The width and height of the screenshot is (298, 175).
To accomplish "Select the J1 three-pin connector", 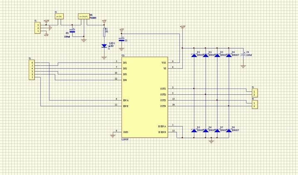I will (x=38, y=28).
